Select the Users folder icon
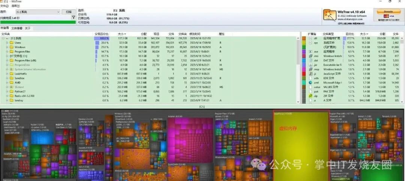Image resolution: width=405 pixels, height=181 pixels. [11, 43]
